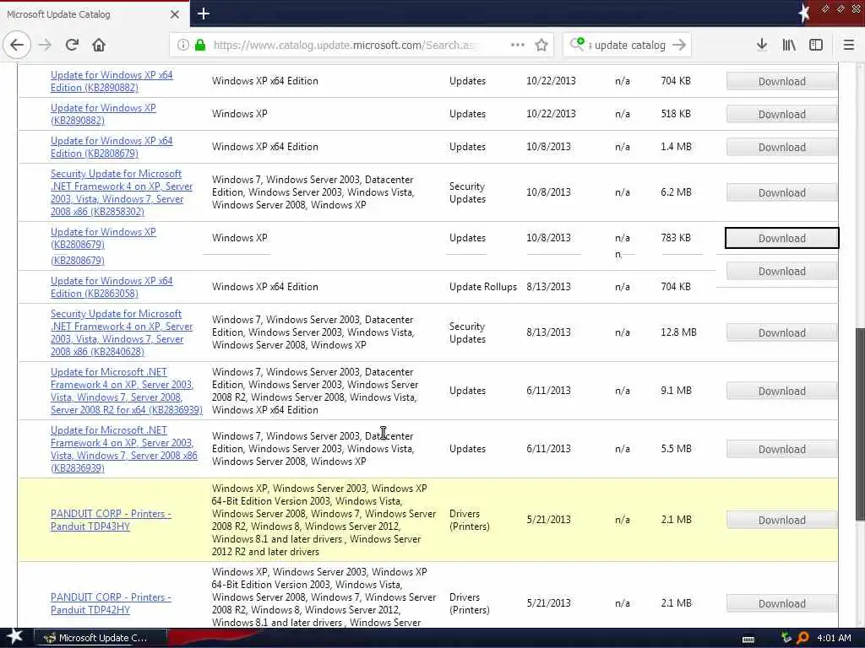Click the network tray icon

(786, 638)
